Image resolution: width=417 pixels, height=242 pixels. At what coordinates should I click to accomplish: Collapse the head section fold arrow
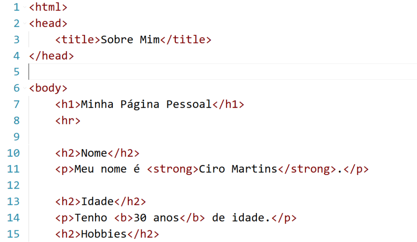[25, 24]
